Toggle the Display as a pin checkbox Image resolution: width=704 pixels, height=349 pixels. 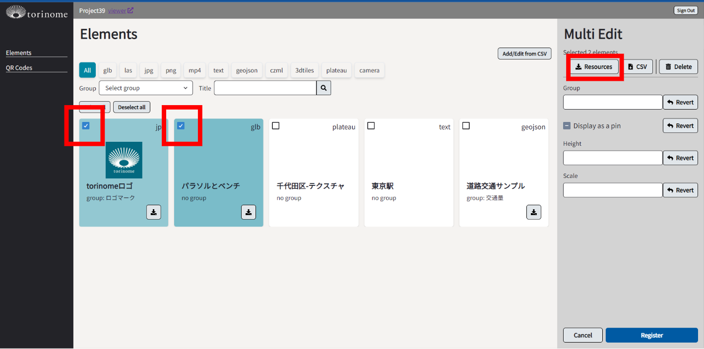coord(567,126)
